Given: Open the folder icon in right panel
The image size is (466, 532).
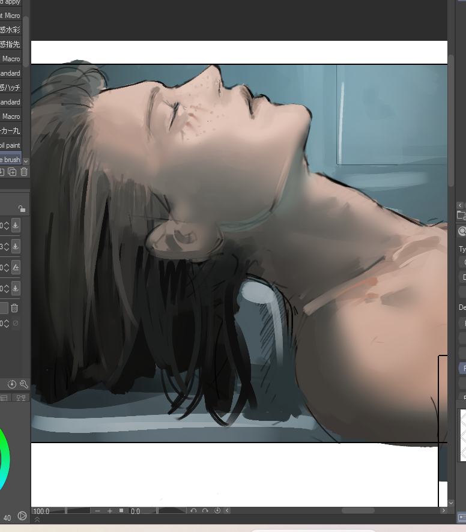Looking at the screenshot, I should pyautogui.click(x=462, y=216).
